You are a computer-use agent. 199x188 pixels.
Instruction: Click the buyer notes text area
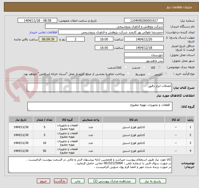(x=90, y=165)
